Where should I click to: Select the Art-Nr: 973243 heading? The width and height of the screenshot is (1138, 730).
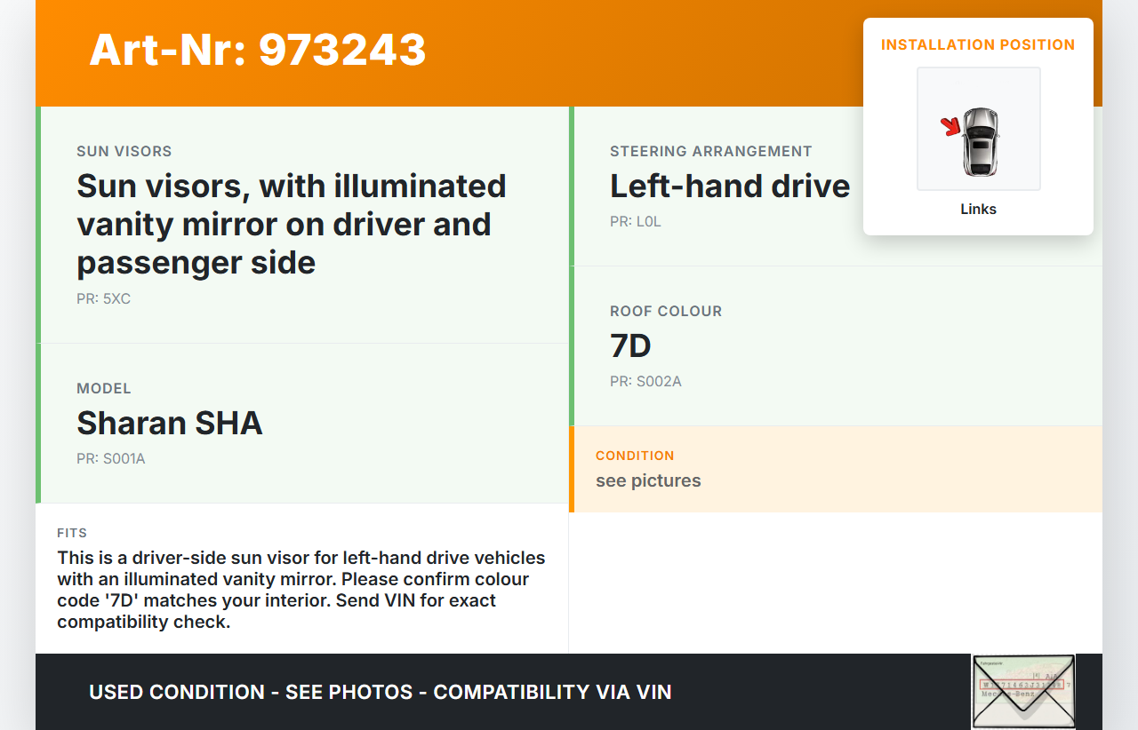[258, 50]
